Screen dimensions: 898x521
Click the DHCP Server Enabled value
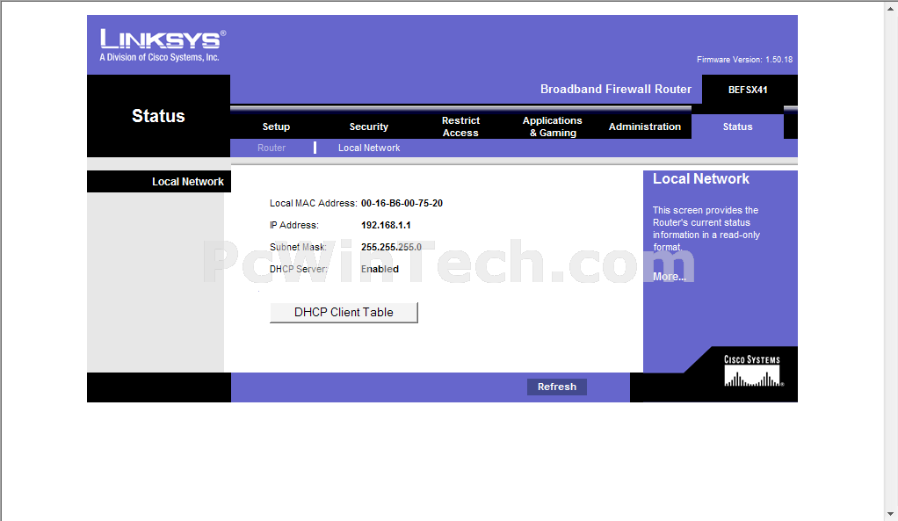[380, 269]
